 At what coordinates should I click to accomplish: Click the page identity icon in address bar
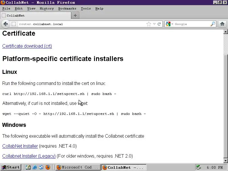pos(14,24)
